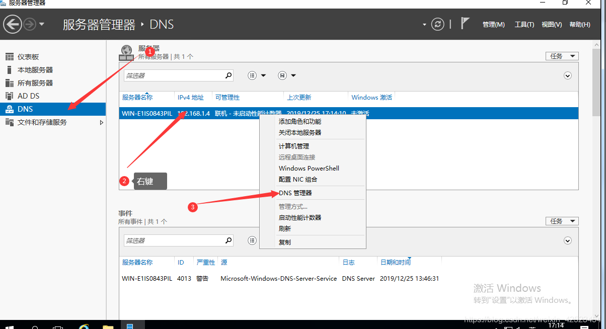This screenshot has height=329, width=606.
Task: Sort servers by 上次更新 column
Action: (299, 97)
